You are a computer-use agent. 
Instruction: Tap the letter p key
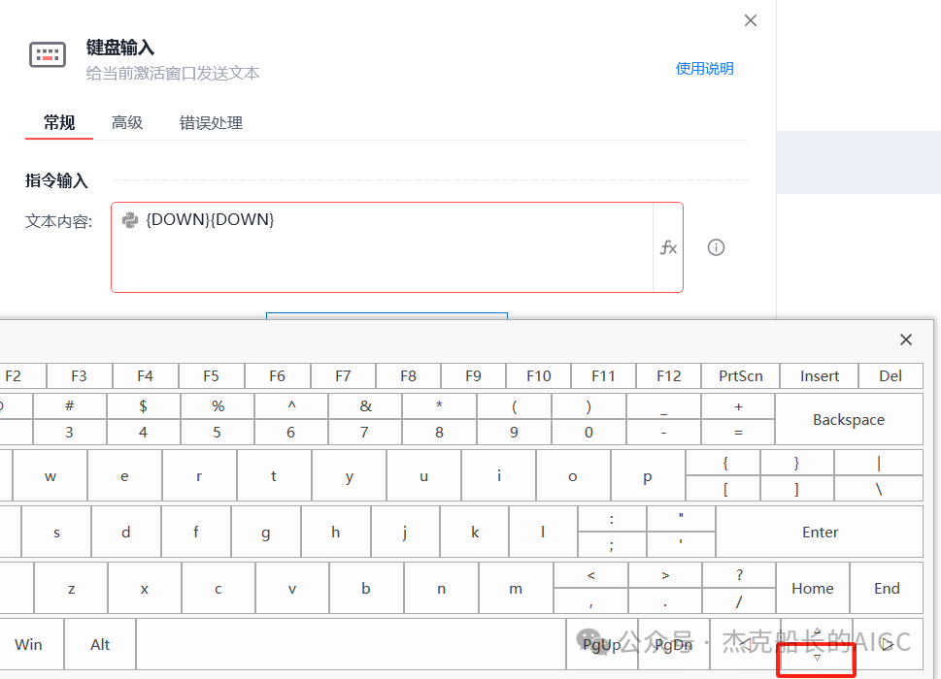(x=648, y=476)
